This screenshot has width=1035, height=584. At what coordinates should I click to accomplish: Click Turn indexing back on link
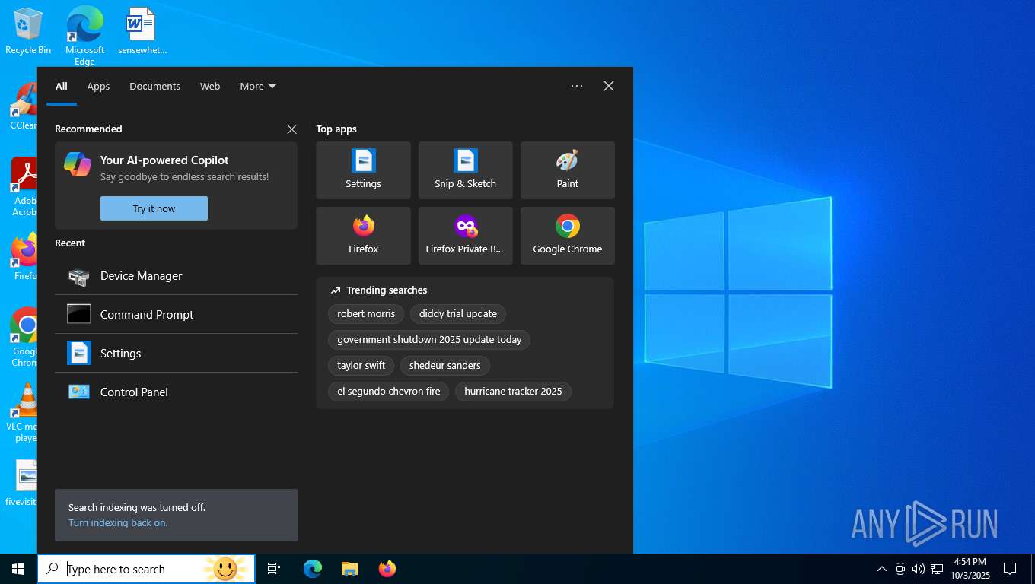118,523
